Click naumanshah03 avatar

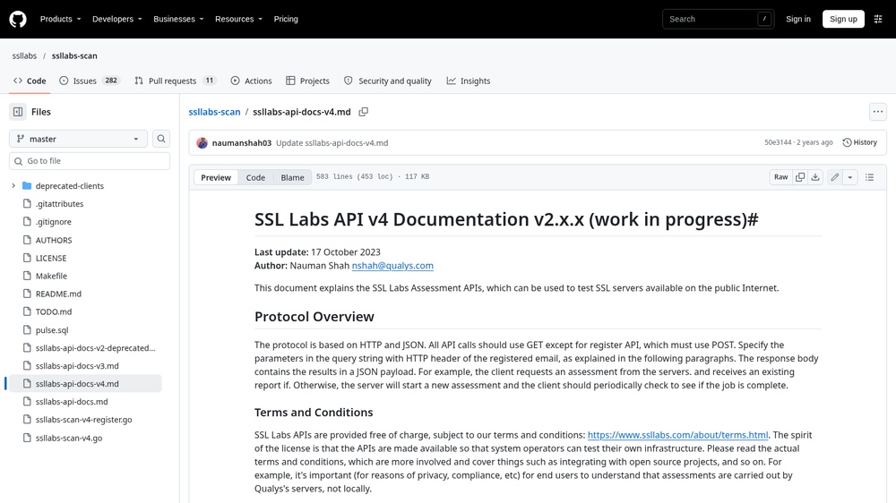pos(202,142)
